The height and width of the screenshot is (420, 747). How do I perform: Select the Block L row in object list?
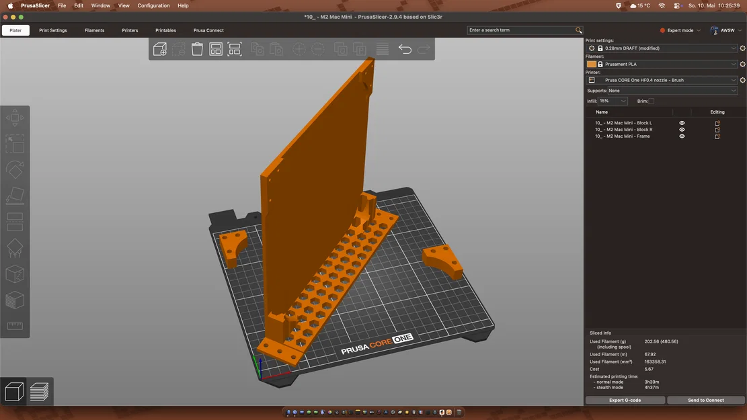(623, 123)
